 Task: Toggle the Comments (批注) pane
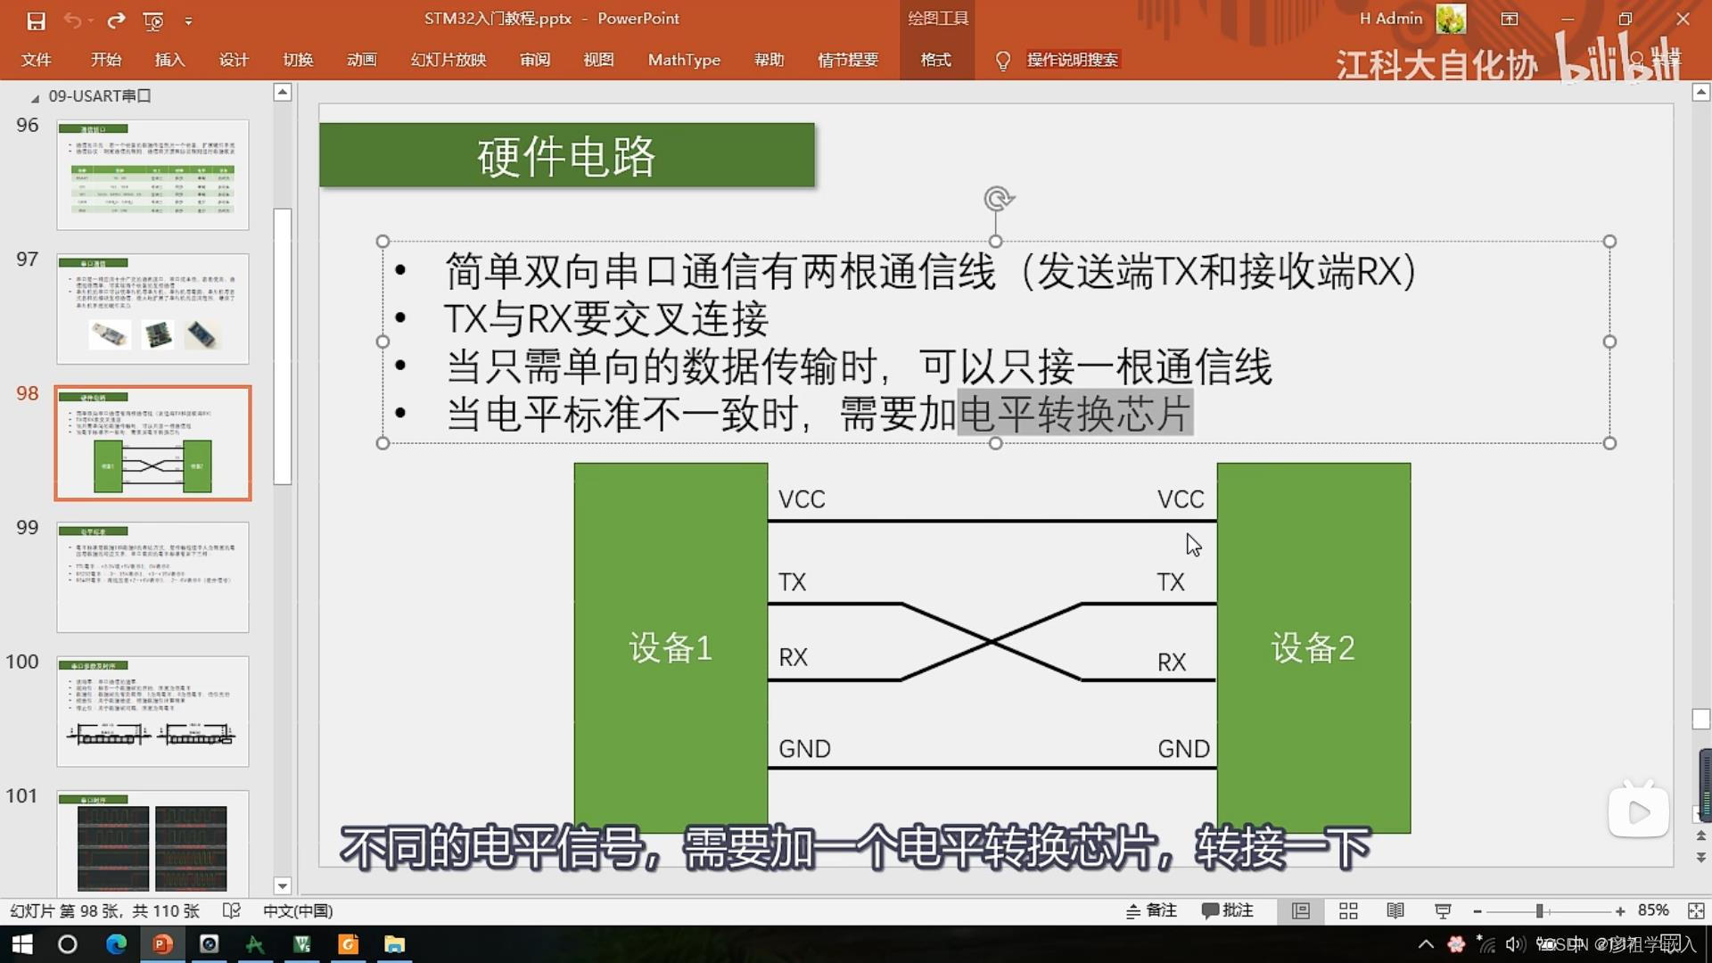1228,910
